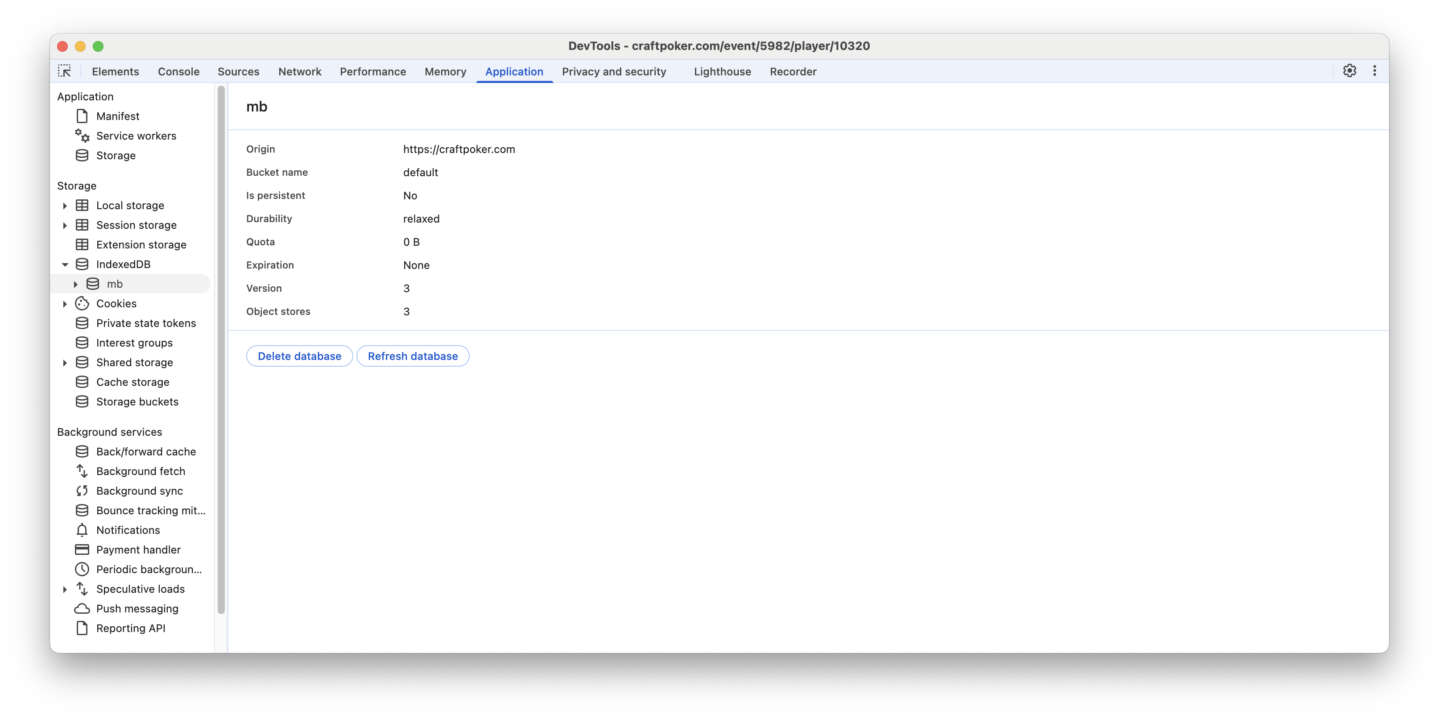Expand the Local storage tree item
Viewport: 1439px width, 719px height.
tap(64, 205)
